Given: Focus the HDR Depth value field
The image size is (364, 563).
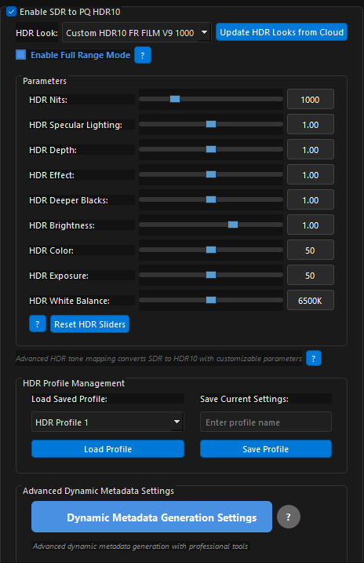Looking at the screenshot, I should [x=311, y=149].
